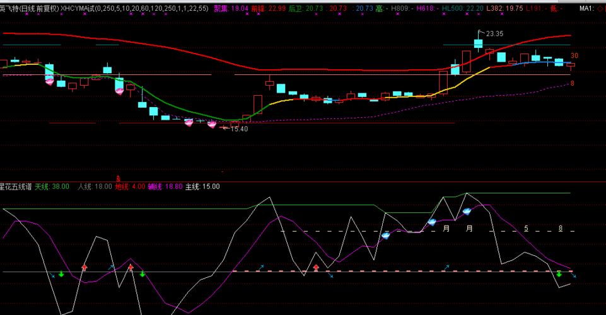Click the H809 header value
This screenshot has width=606, height=315.
(x=402, y=8)
